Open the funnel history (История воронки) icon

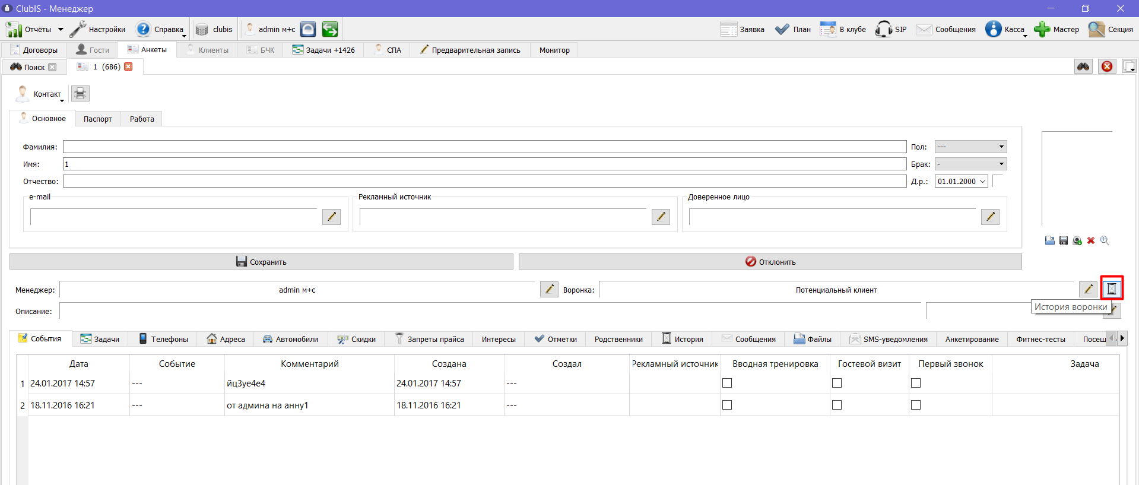coord(1112,289)
